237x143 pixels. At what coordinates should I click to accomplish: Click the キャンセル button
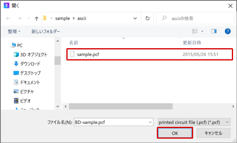(x=213, y=133)
